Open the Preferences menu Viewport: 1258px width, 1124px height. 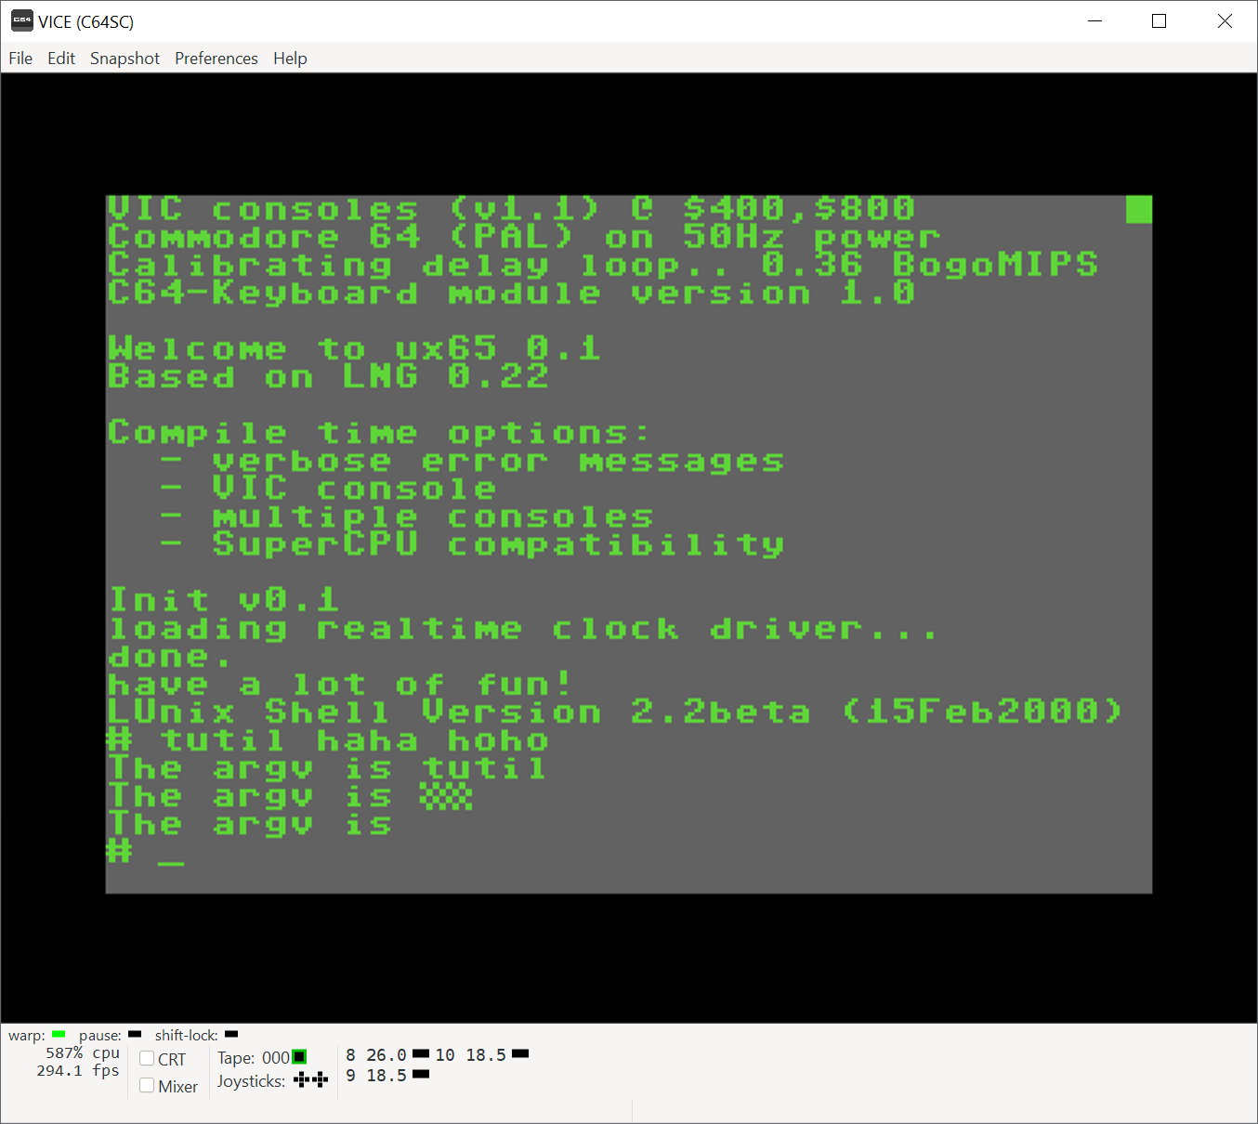tap(216, 59)
